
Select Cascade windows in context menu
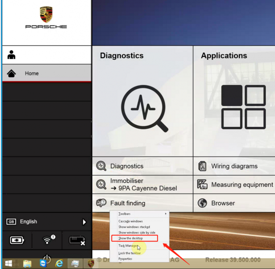coord(131,221)
